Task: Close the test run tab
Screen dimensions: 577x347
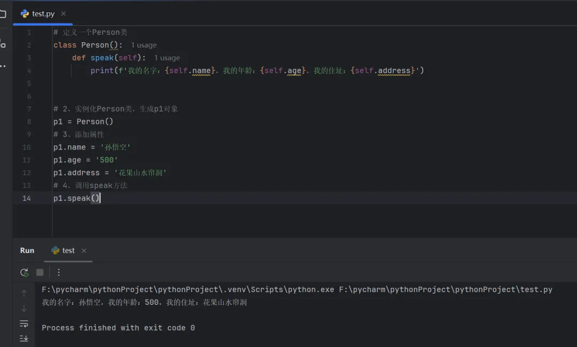Action: click(x=84, y=250)
